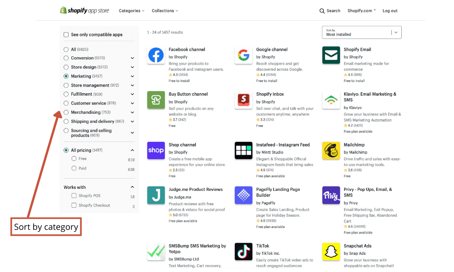This screenshot has width=454, height=272.
Task: Select Sourcing and selling products radio
Action: (x=66, y=131)
